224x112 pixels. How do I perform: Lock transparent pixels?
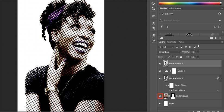click(x=165, y=57)
